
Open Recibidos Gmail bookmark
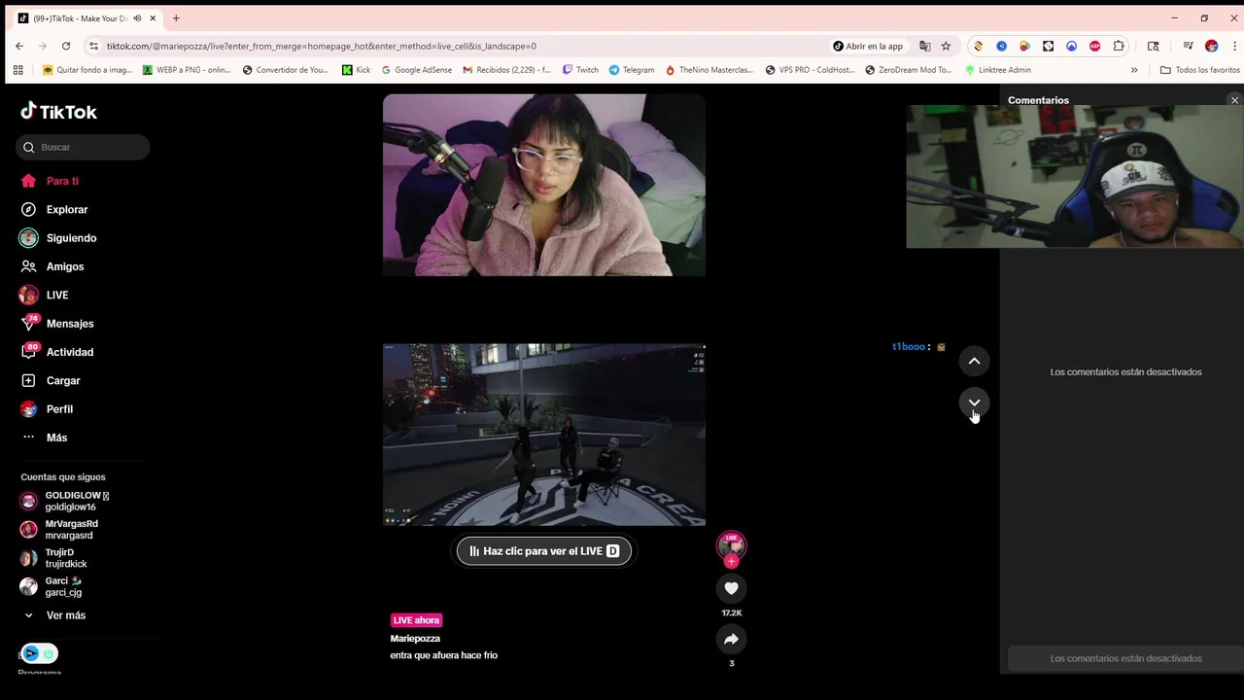506,70
